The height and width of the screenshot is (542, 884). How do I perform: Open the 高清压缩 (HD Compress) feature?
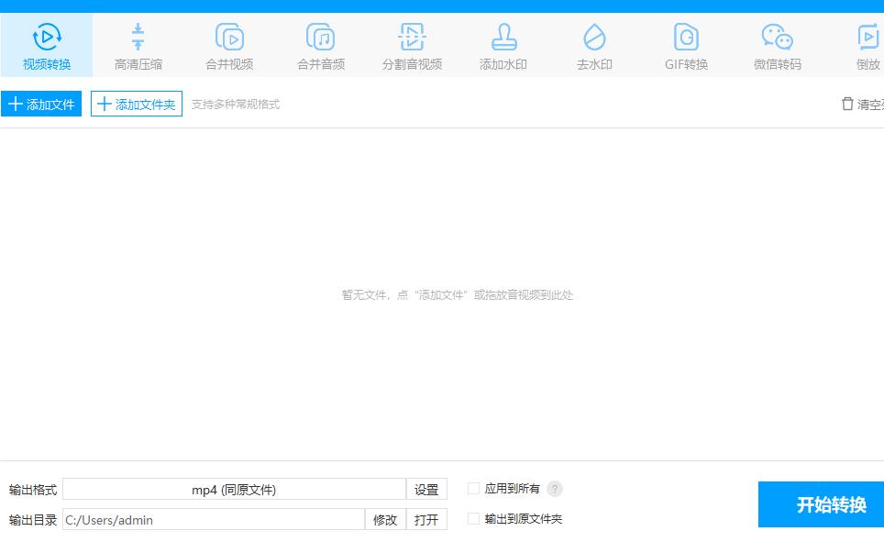click(x=137, y=44)
